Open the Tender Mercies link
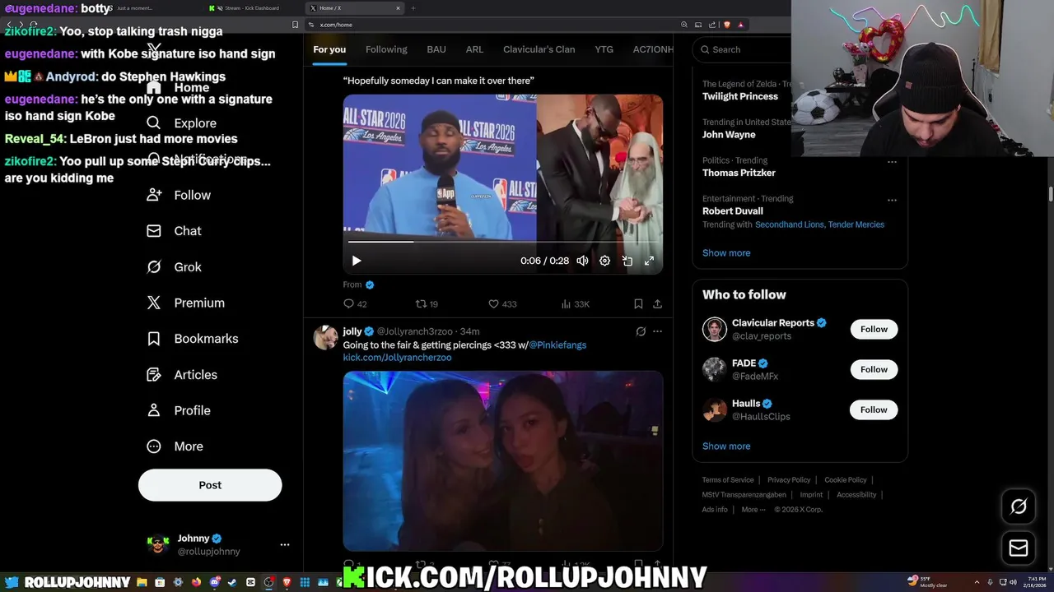Viewport: 1054px width, 592px height. pyautogui.click(x=856, y=224)
